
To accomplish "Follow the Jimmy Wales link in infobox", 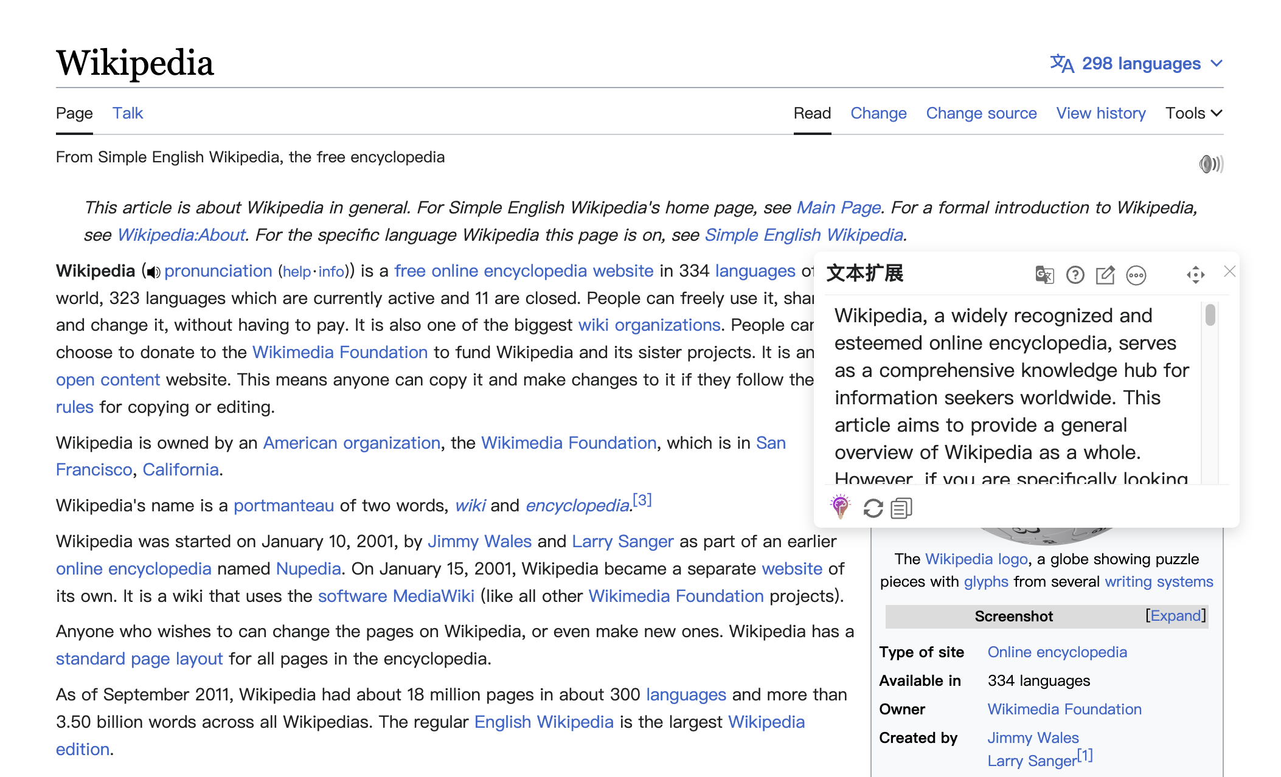I will pos(1032,737).
